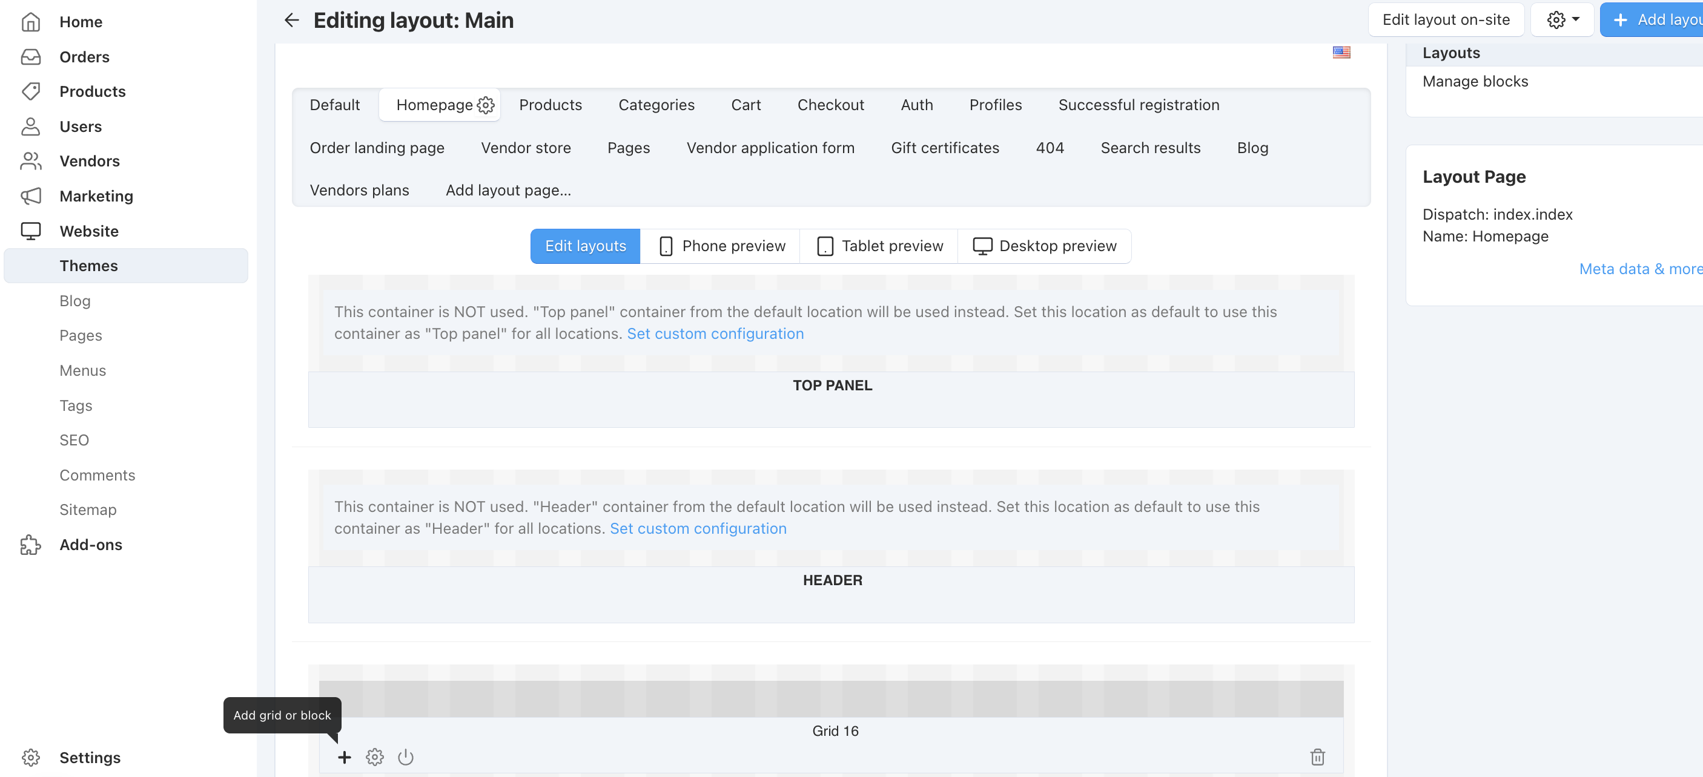This screenshot has width=1703, height=777.
Task: Select Layouts in the right panel
Action: (x=1450, y=53)
